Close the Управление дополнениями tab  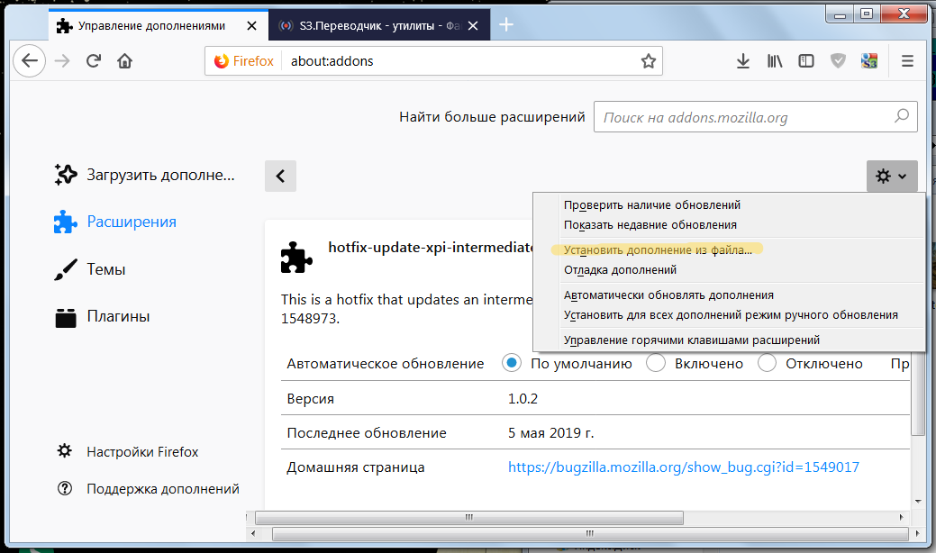[252, 25]
